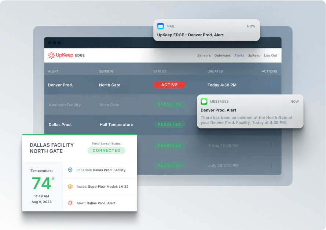Select the Dallas Prod. alert name
The width and height of the screenshot is (326, 230).
tap(60, 125)
